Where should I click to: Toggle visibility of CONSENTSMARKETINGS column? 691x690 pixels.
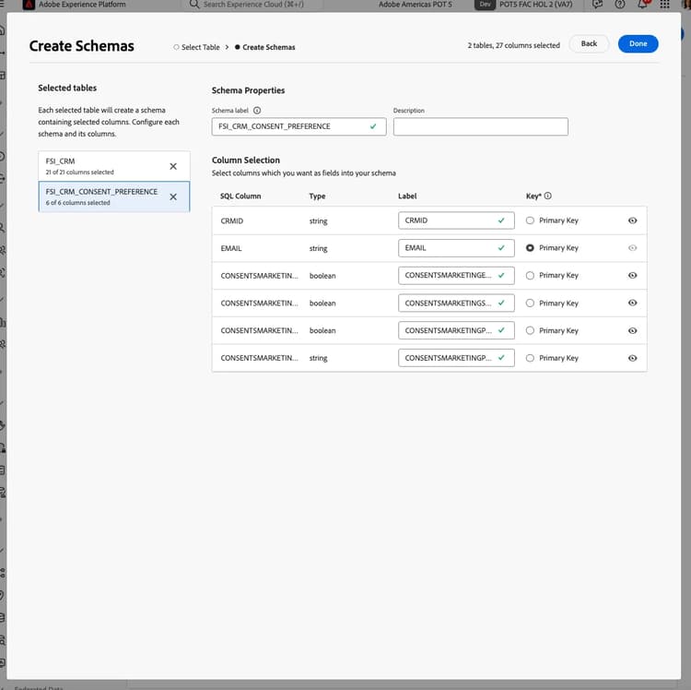(632, 303)
